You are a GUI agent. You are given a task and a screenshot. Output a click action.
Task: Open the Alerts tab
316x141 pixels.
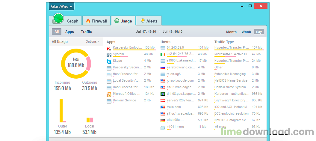click(149, 21)
